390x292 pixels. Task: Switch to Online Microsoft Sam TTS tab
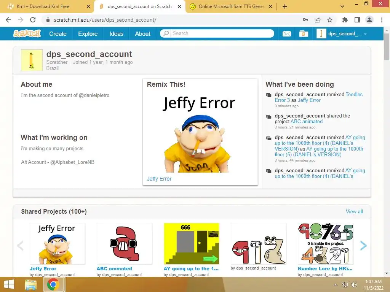[x=231, y=6]
